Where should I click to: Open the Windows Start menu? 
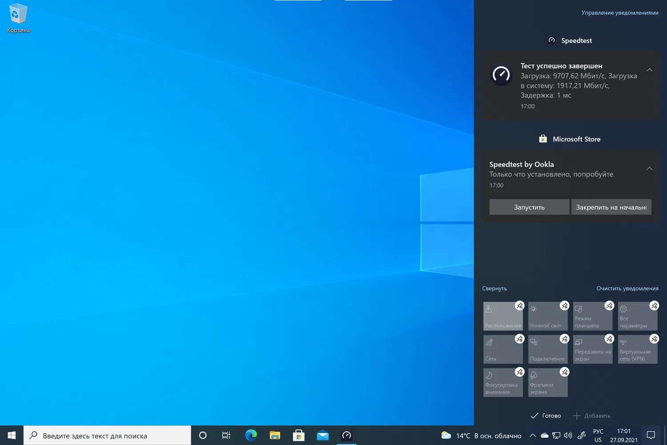pyautogui.click(x=12, y=435)
